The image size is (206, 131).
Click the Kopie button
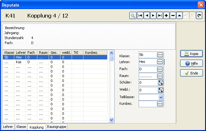coord(191,54)
